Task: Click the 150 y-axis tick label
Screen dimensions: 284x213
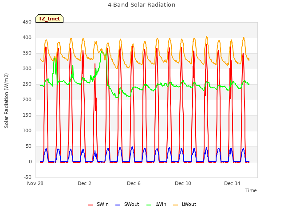Action: [27, 115]
